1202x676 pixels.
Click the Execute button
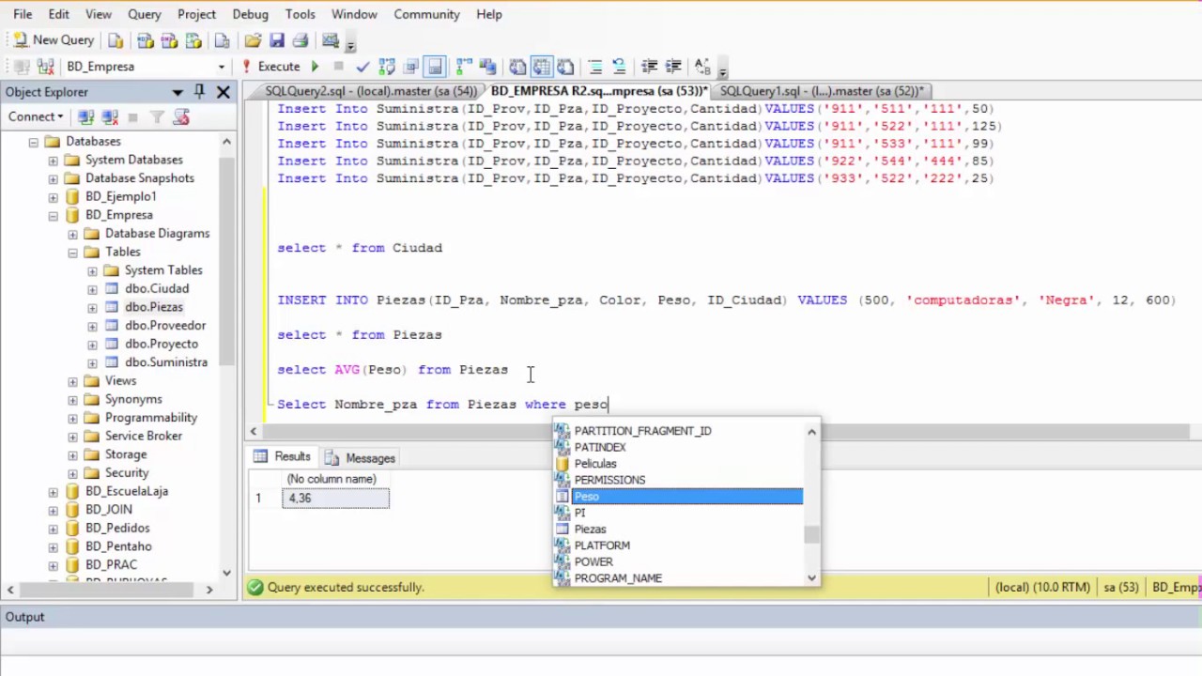(270, 67)
